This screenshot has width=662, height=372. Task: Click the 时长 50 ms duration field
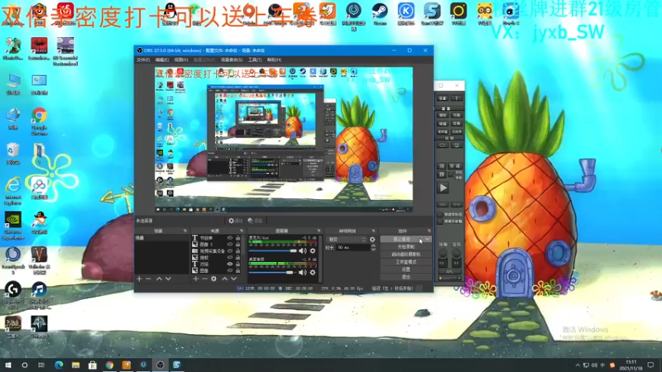353,247
